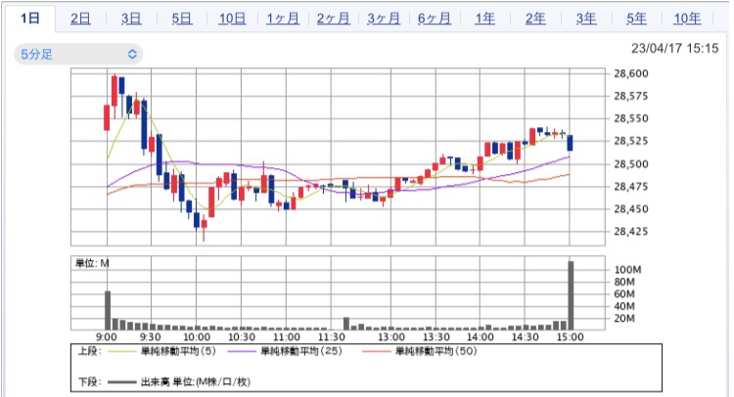View the 3年 chart range
734x397 pixels.
point(586,19)
